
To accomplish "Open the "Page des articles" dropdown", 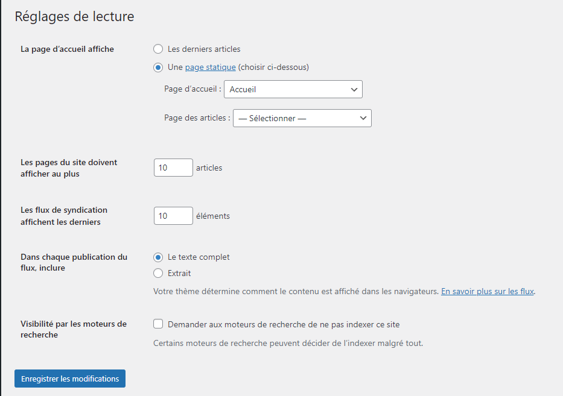I will 302,118.
